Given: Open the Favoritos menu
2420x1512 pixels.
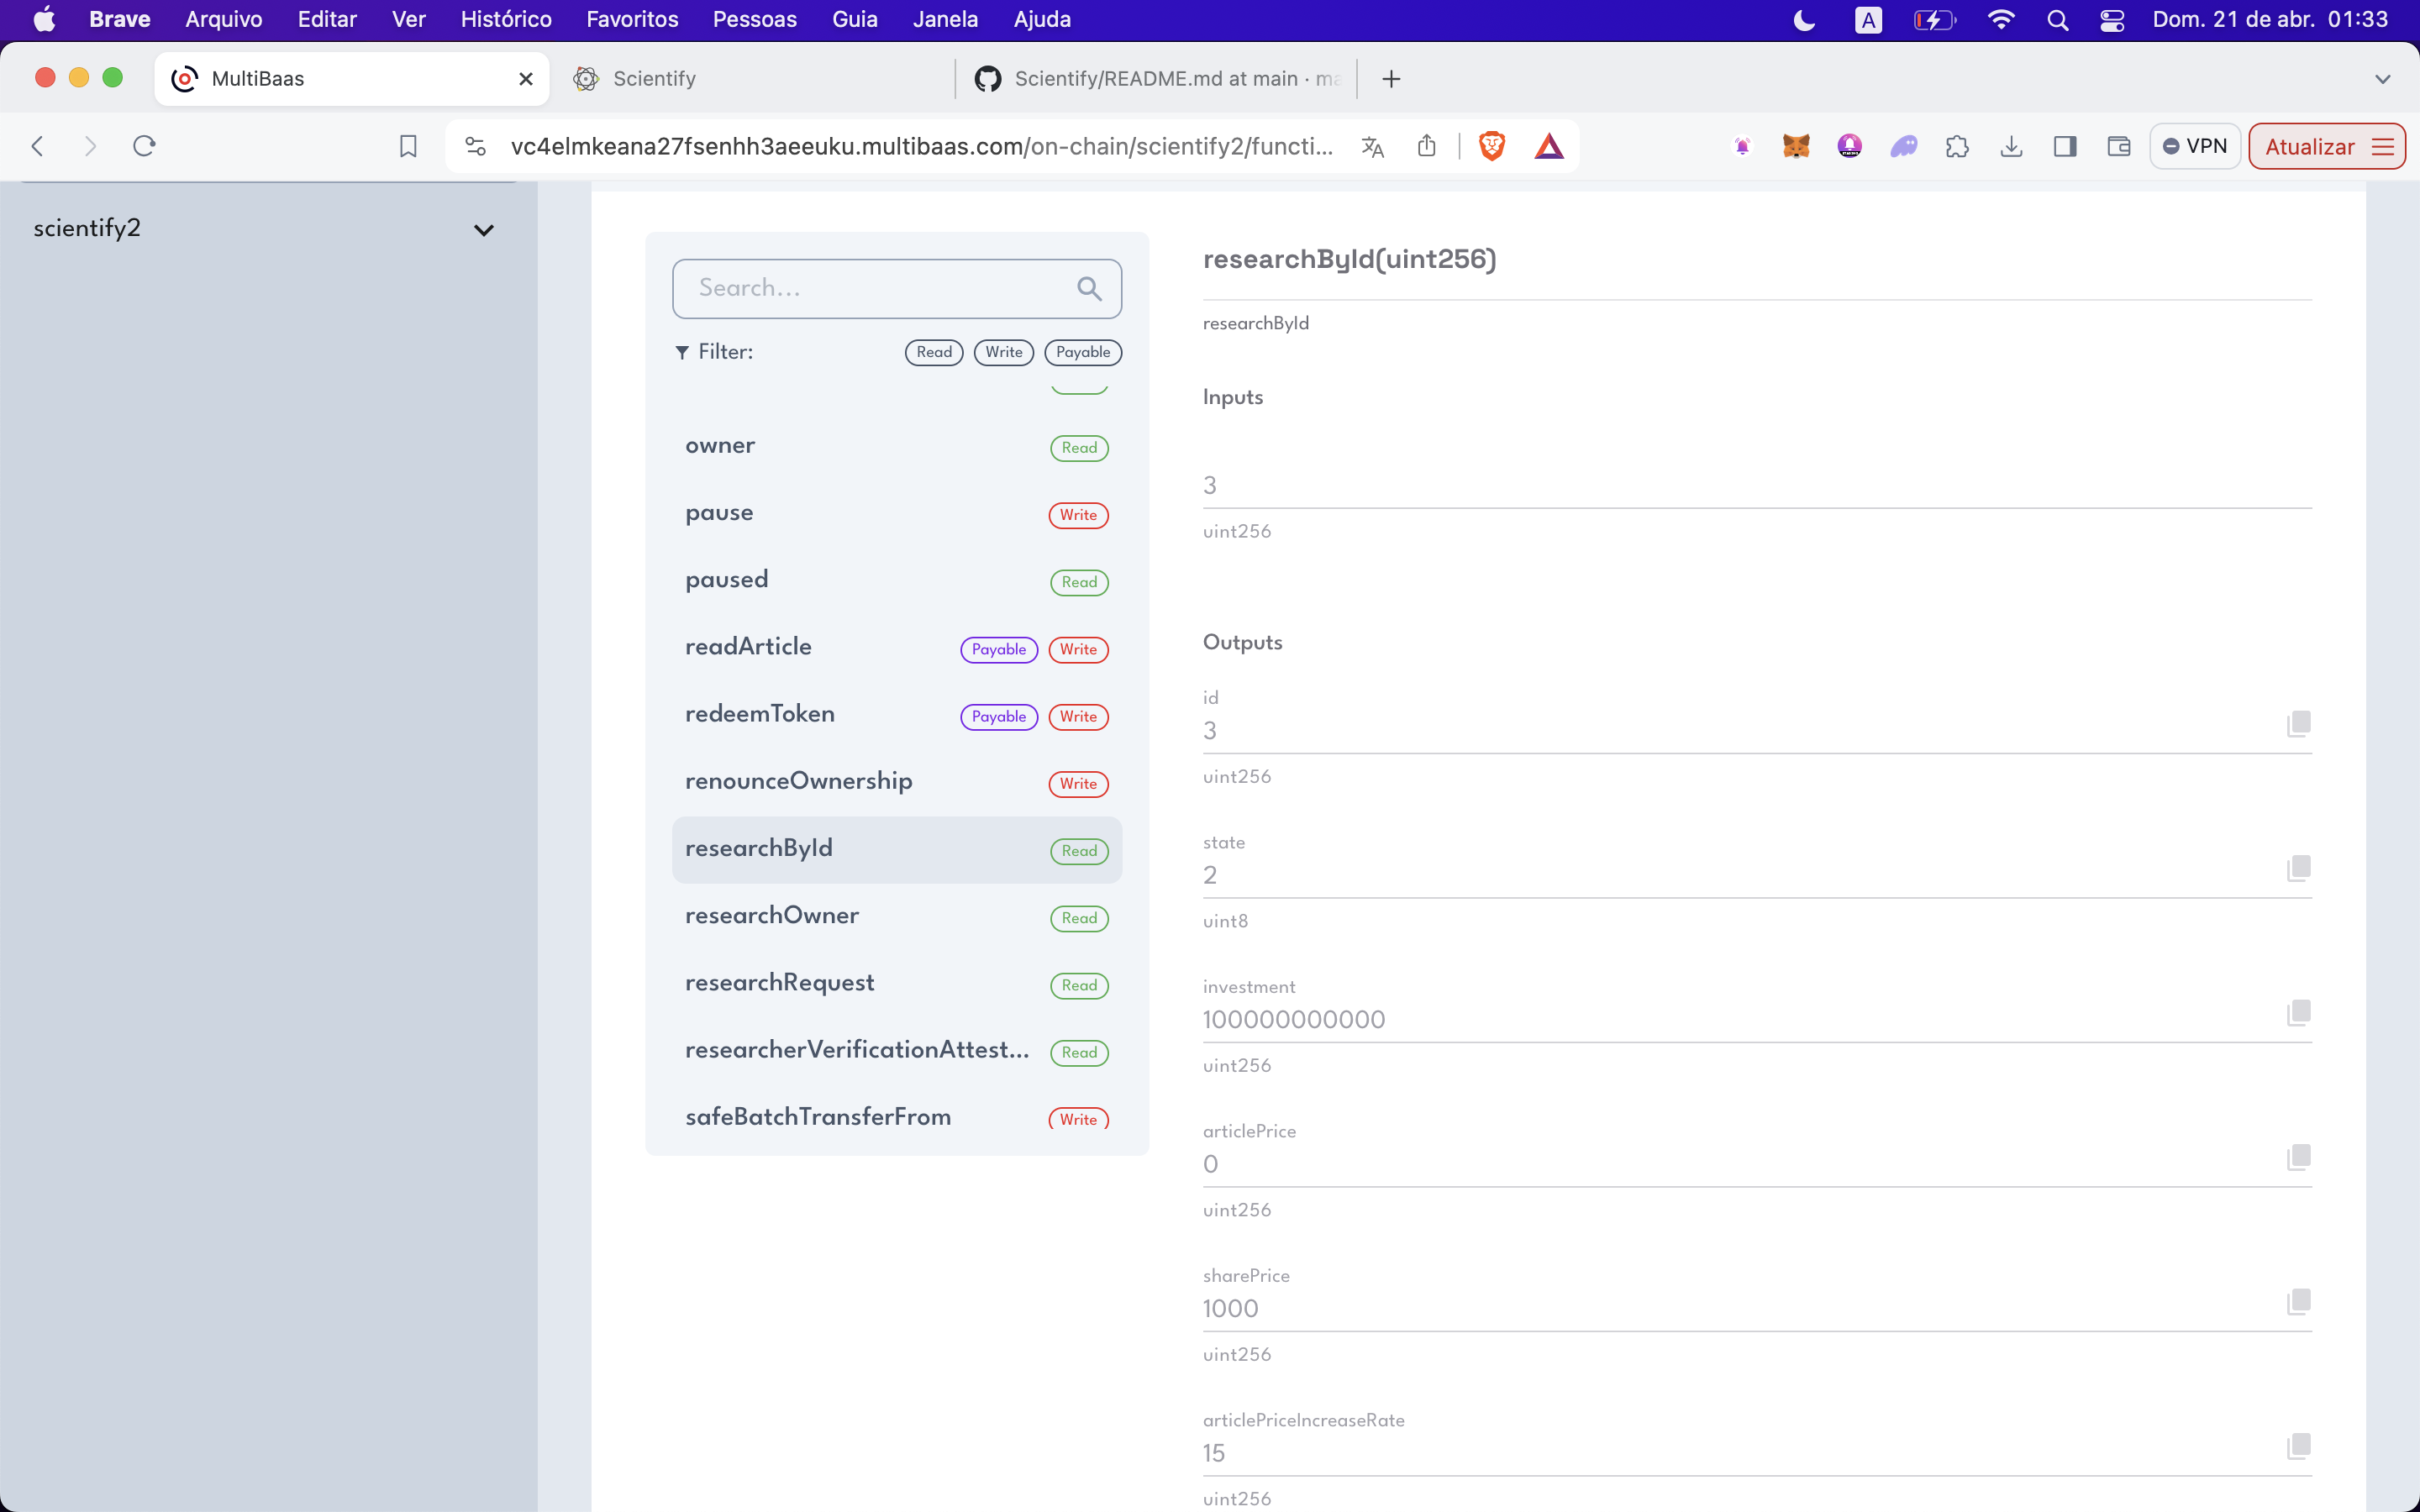Looking at the screenshot, I should [x=632, y=20].
